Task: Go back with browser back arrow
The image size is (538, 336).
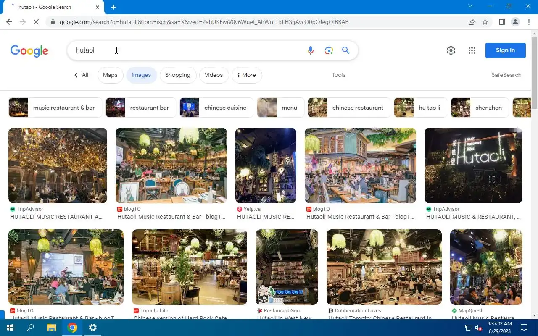Action: 9,22
